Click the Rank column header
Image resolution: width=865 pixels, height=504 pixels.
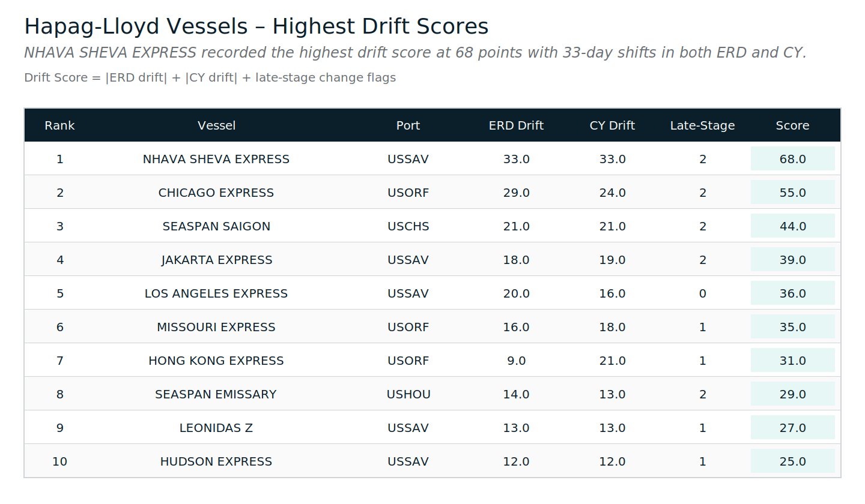click(59, 125)
